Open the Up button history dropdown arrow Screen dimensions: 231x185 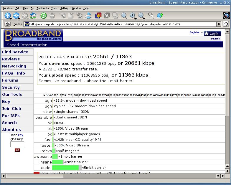tap(11, 19)
